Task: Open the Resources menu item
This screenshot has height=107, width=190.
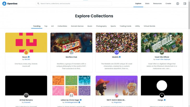Action: 157,3
